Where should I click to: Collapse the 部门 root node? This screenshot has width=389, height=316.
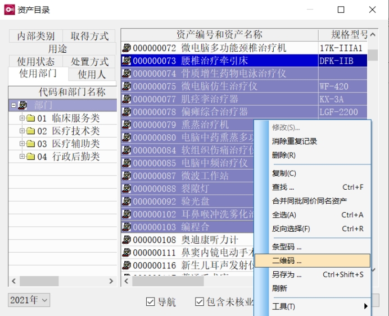coord(13,106)
